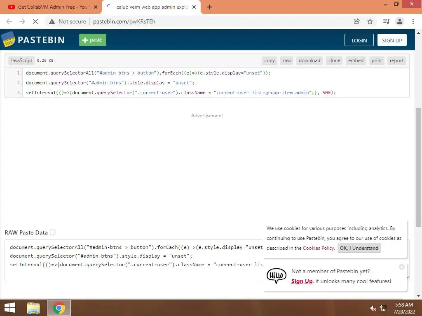
Task: Click the browser back arrow
Action: pyautogui.click(x=9, y=21)
